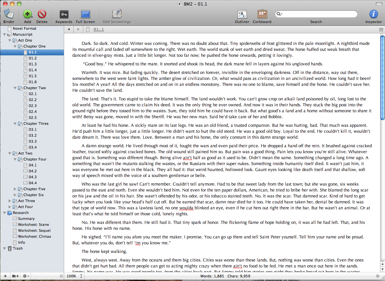Collapse Chapter Two folder

[15, 88]
